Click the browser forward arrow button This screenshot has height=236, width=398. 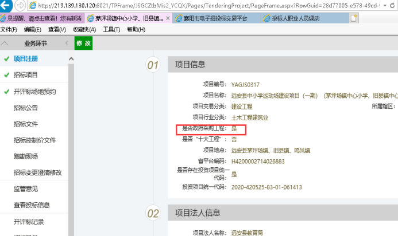coord(21,5)
